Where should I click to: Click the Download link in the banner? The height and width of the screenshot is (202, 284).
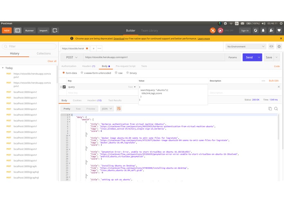tap(119, 38)
